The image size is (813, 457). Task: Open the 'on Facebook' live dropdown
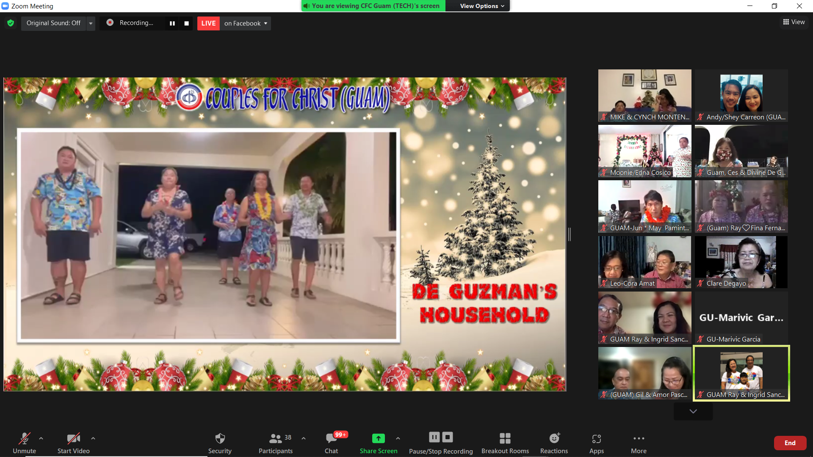(246, 23)
